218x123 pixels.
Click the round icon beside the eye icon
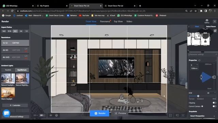[x=57, y=115]
